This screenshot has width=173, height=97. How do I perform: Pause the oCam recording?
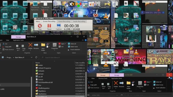[x=49, y=27]
